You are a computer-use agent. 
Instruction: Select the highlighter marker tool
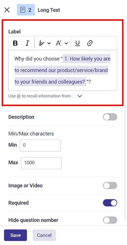(41, 43)
